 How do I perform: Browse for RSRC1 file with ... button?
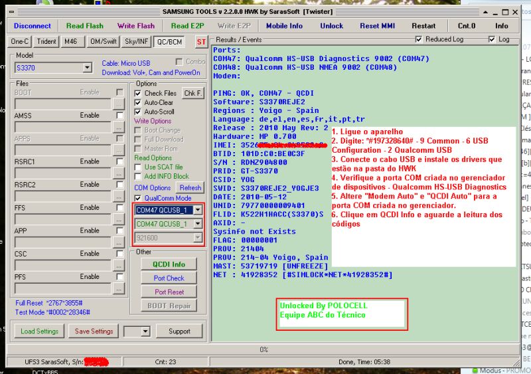(119, 173)
